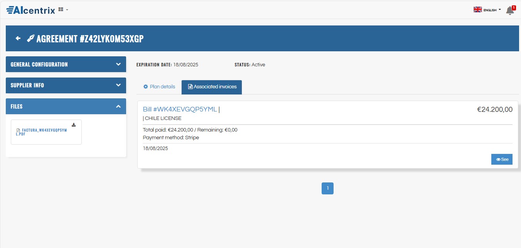Select the Associated invoices tab
The width and height of the screenshot is (521, 248).
click(212, 87)
